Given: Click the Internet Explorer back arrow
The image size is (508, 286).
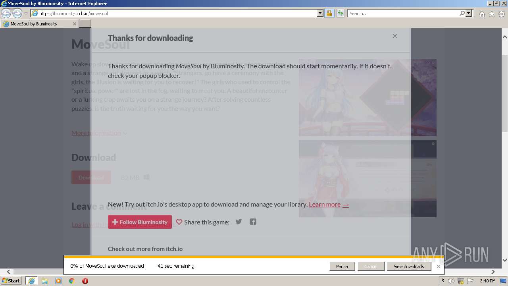Looking at the screenshot, I should pos(6,13).
